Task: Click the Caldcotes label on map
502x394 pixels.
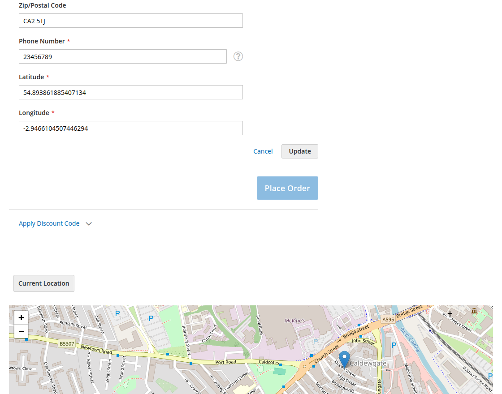Action: (269, 362)
